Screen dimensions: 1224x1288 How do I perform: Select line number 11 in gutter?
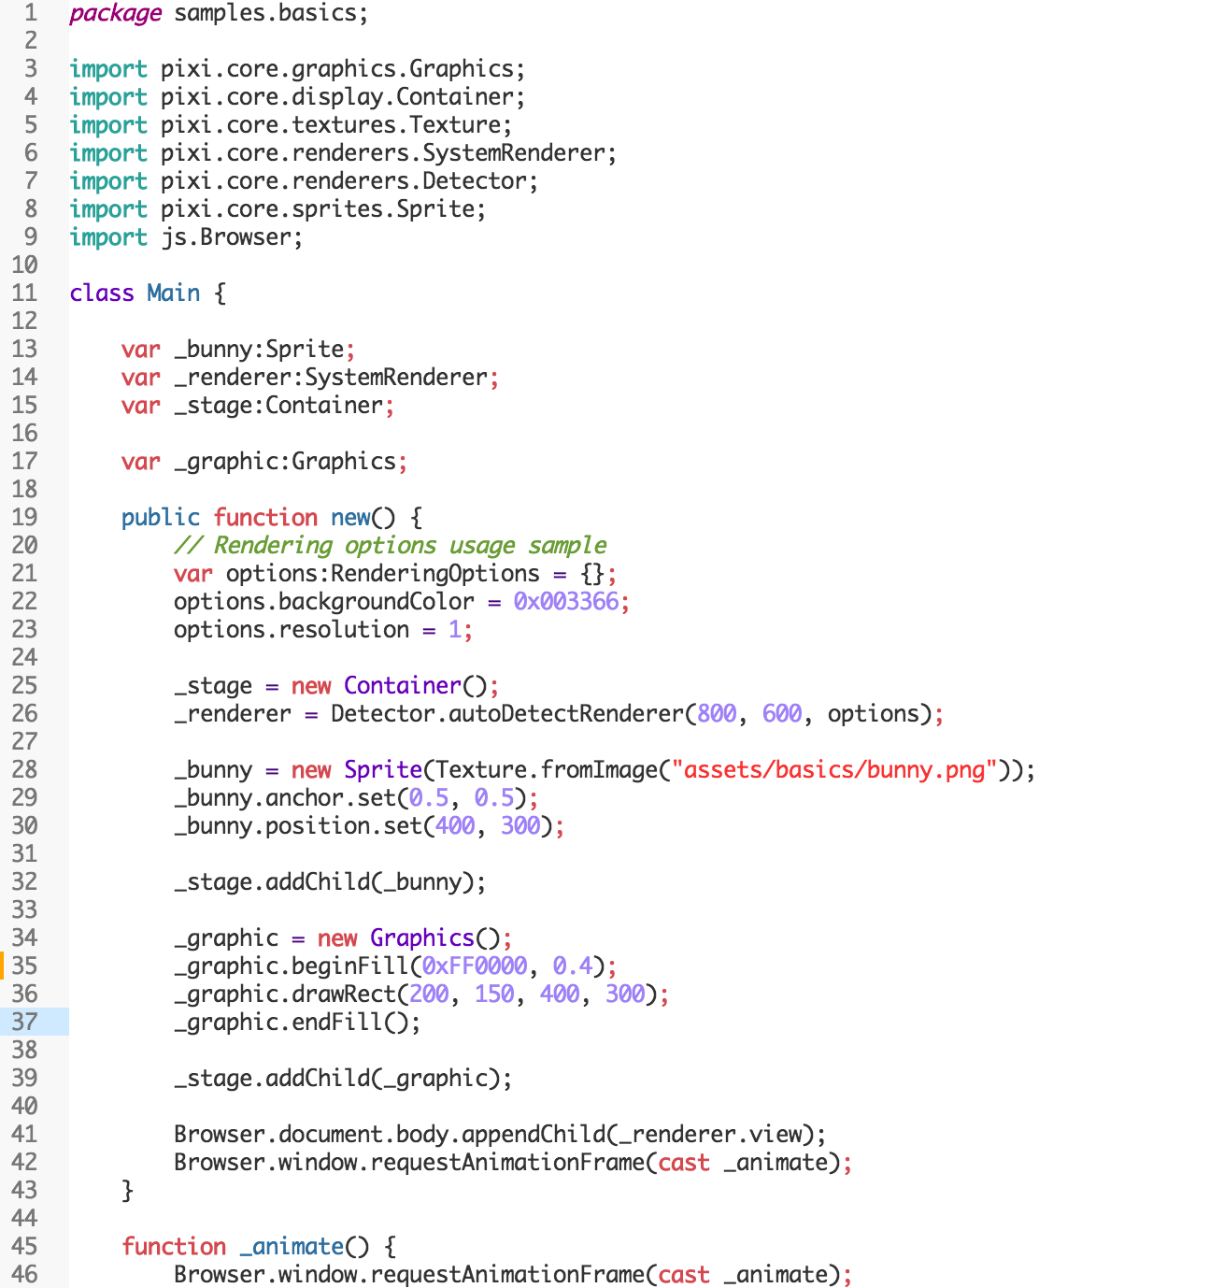(x=25, y=293)
